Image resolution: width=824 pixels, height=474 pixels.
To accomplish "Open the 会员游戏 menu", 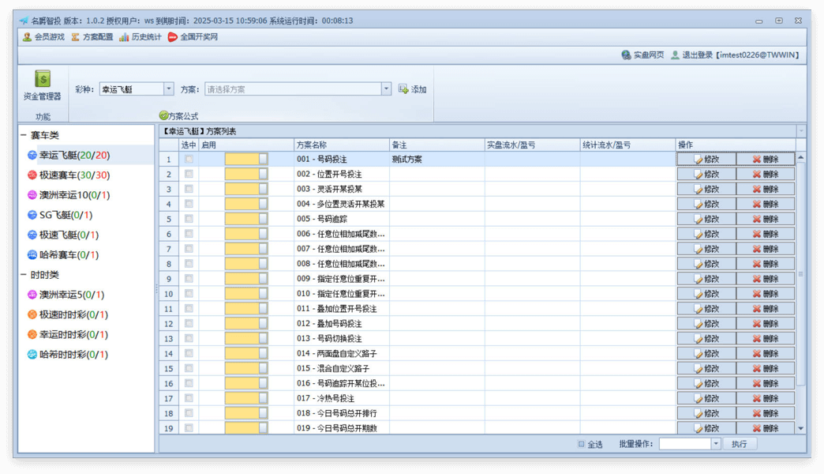I will [x=43, y=37].
